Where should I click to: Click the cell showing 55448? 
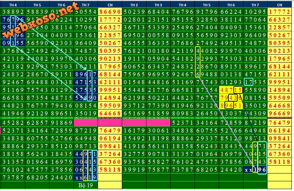[134, 90]
